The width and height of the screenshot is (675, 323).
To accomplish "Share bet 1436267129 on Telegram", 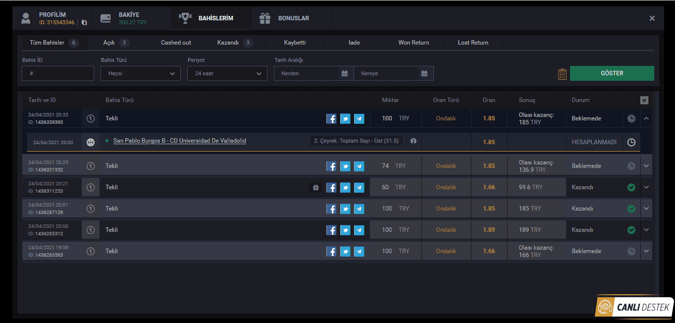I will [x=359, y=209].
